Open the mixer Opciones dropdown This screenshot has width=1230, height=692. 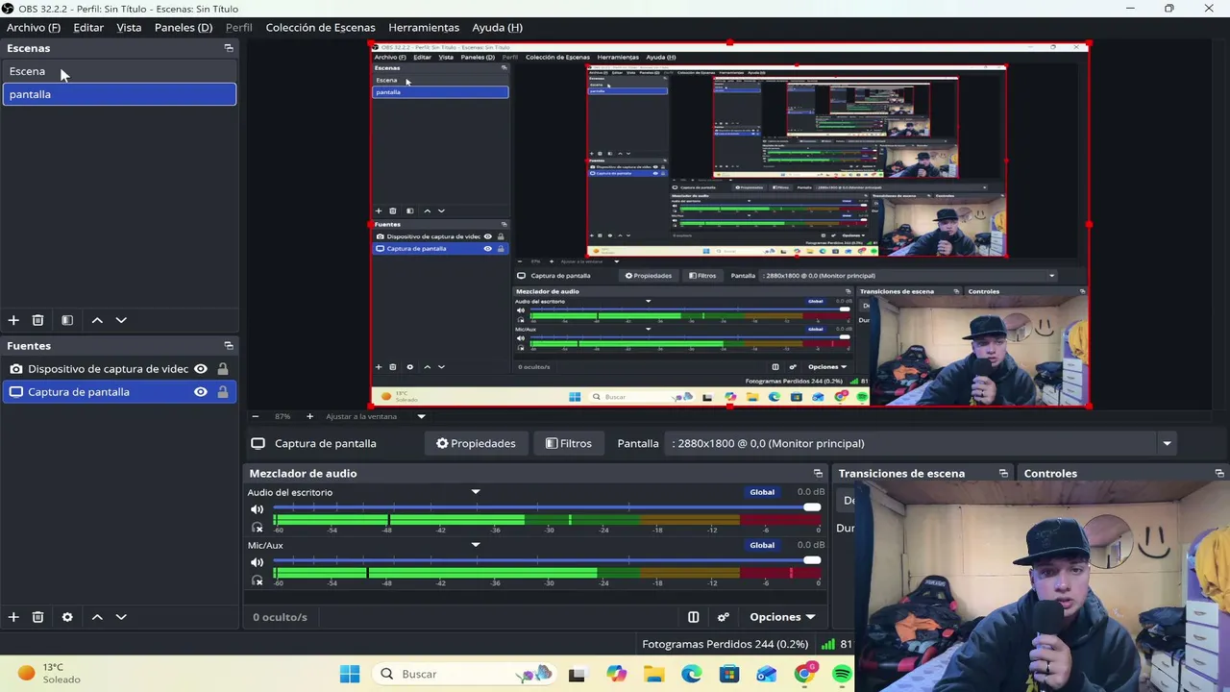782,617
